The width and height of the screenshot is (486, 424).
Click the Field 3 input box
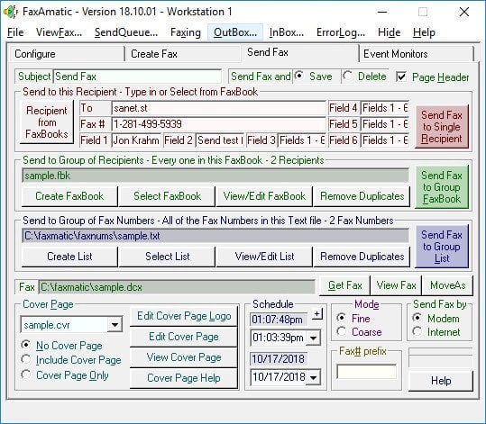[x=302, y=140]
